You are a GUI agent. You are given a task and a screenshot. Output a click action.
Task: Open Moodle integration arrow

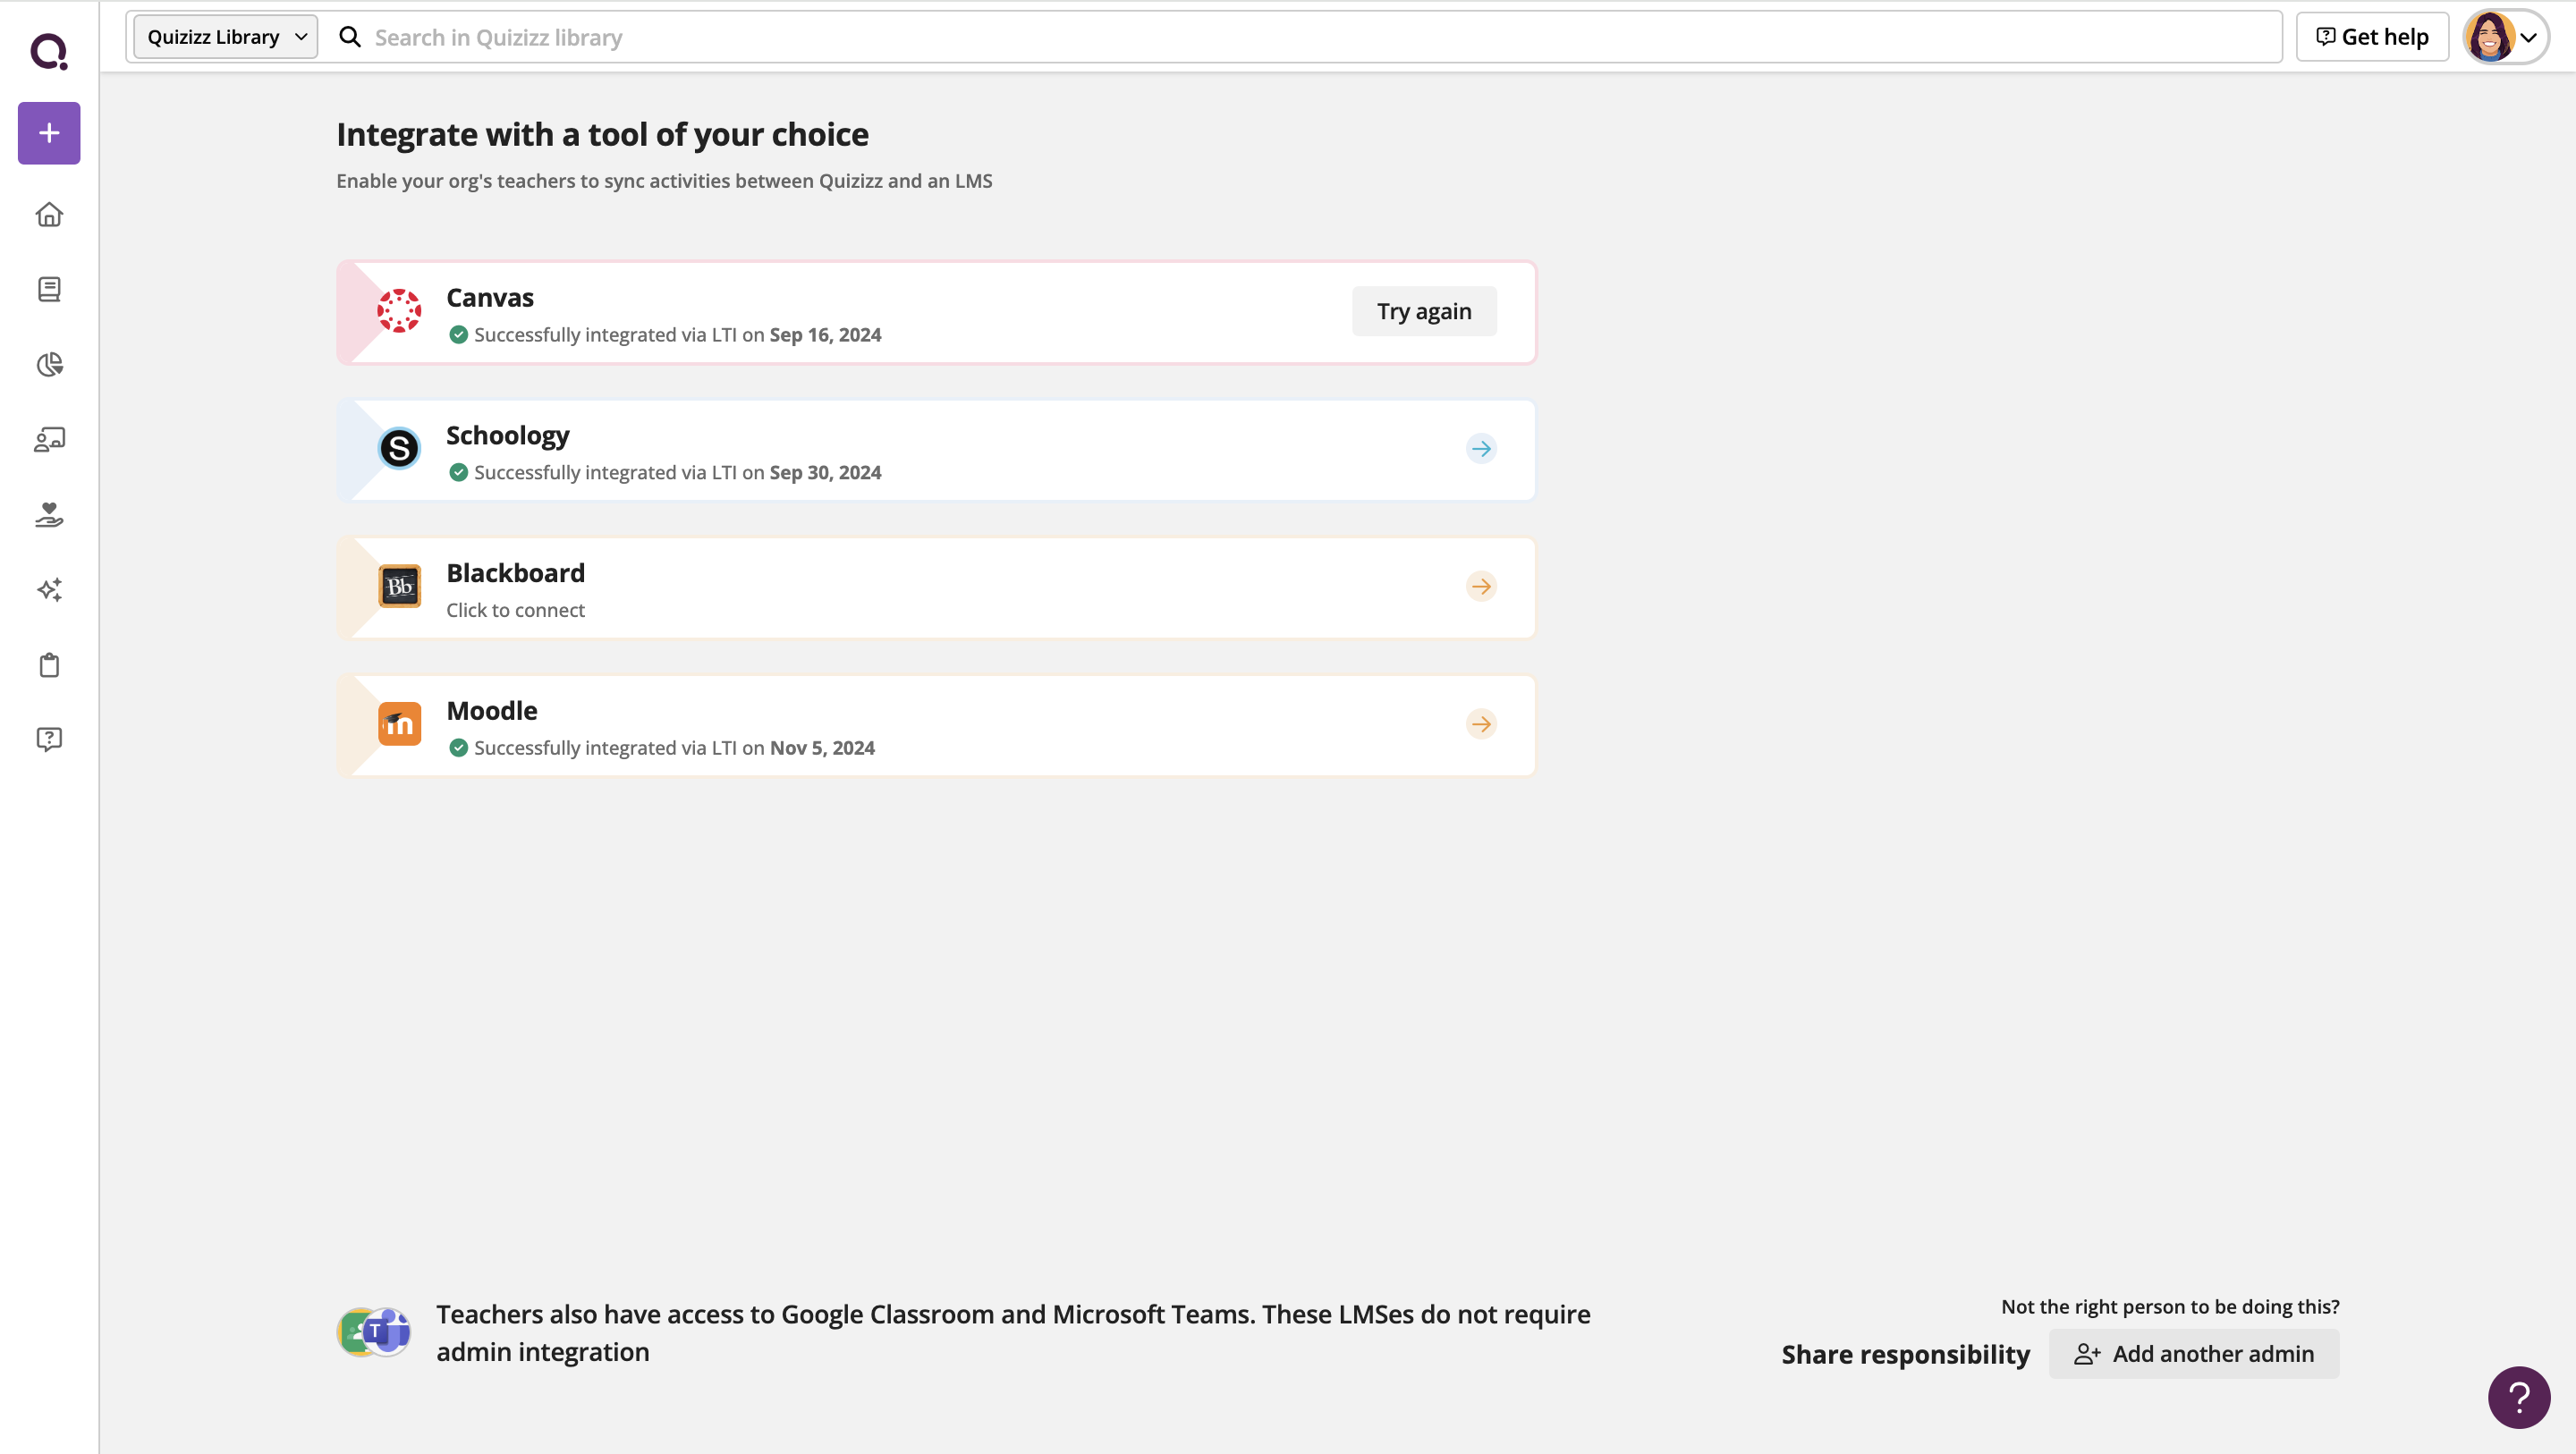click(1481, 724)
